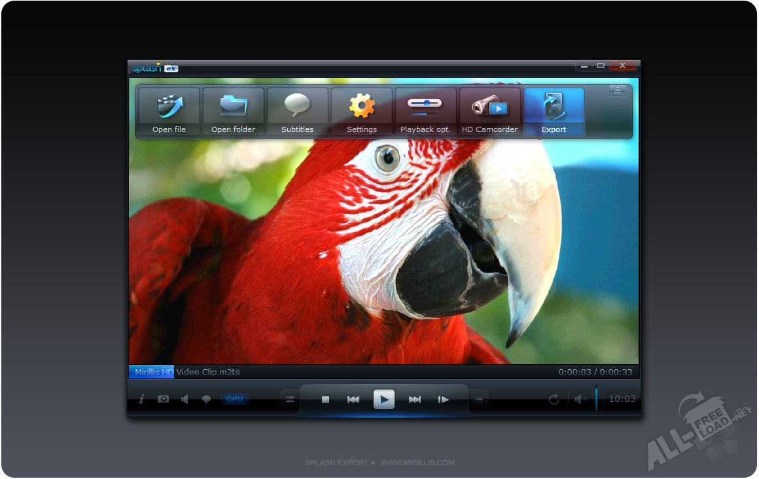The height and width of the screenshot is (479, 759).
Task: Skip to the next video
Action: 414,399
